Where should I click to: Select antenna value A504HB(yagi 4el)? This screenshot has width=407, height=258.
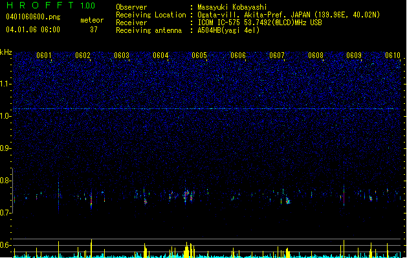pyautogui.click(x=228, y=30)
